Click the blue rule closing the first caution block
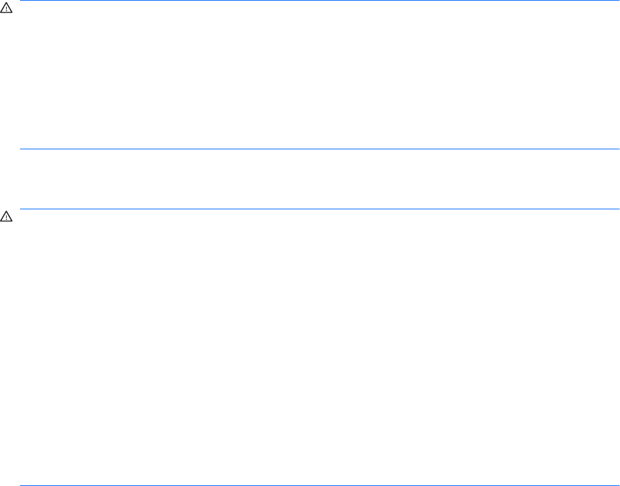Viewport: 620px width, 486px height. pyautogui.click(x=320, y=149)
